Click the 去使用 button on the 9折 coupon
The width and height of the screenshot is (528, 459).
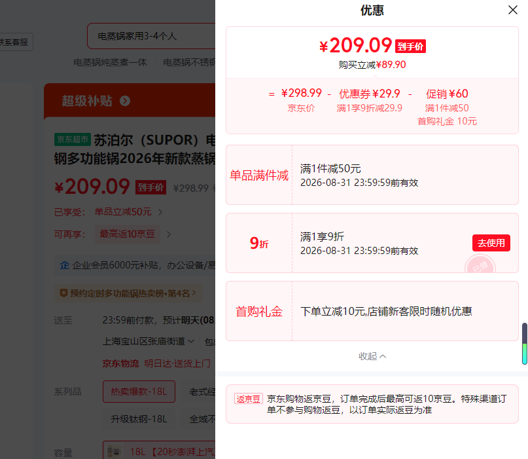pyautogui.click(x=491, y=243)
